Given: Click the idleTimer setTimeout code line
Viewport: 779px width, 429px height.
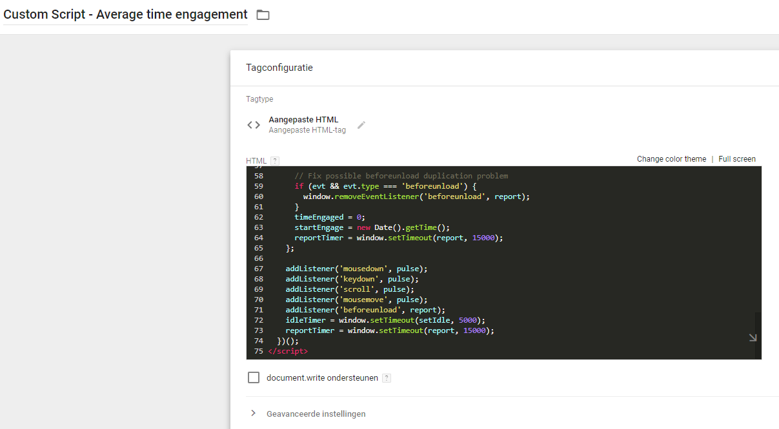Looking at the screenshot, I should pos(385,320).
